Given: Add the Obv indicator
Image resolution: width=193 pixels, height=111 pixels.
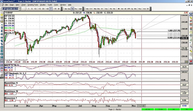Looking at the screenshot, I should 99,9.
